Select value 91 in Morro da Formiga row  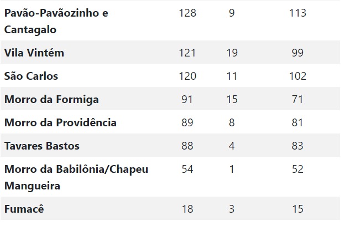[x=187, y=100]
